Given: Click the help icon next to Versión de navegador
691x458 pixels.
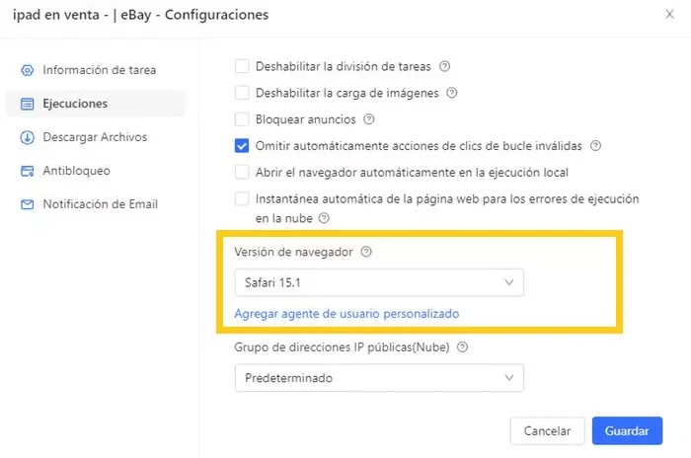Looking at the screenshot, I should 366,252.
